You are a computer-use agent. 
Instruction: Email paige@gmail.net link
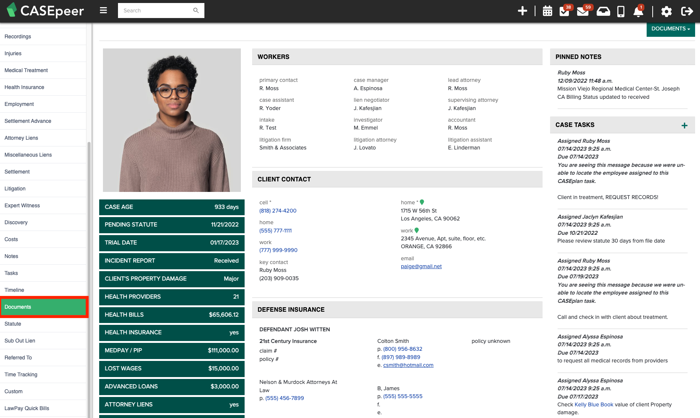[421, 266]
